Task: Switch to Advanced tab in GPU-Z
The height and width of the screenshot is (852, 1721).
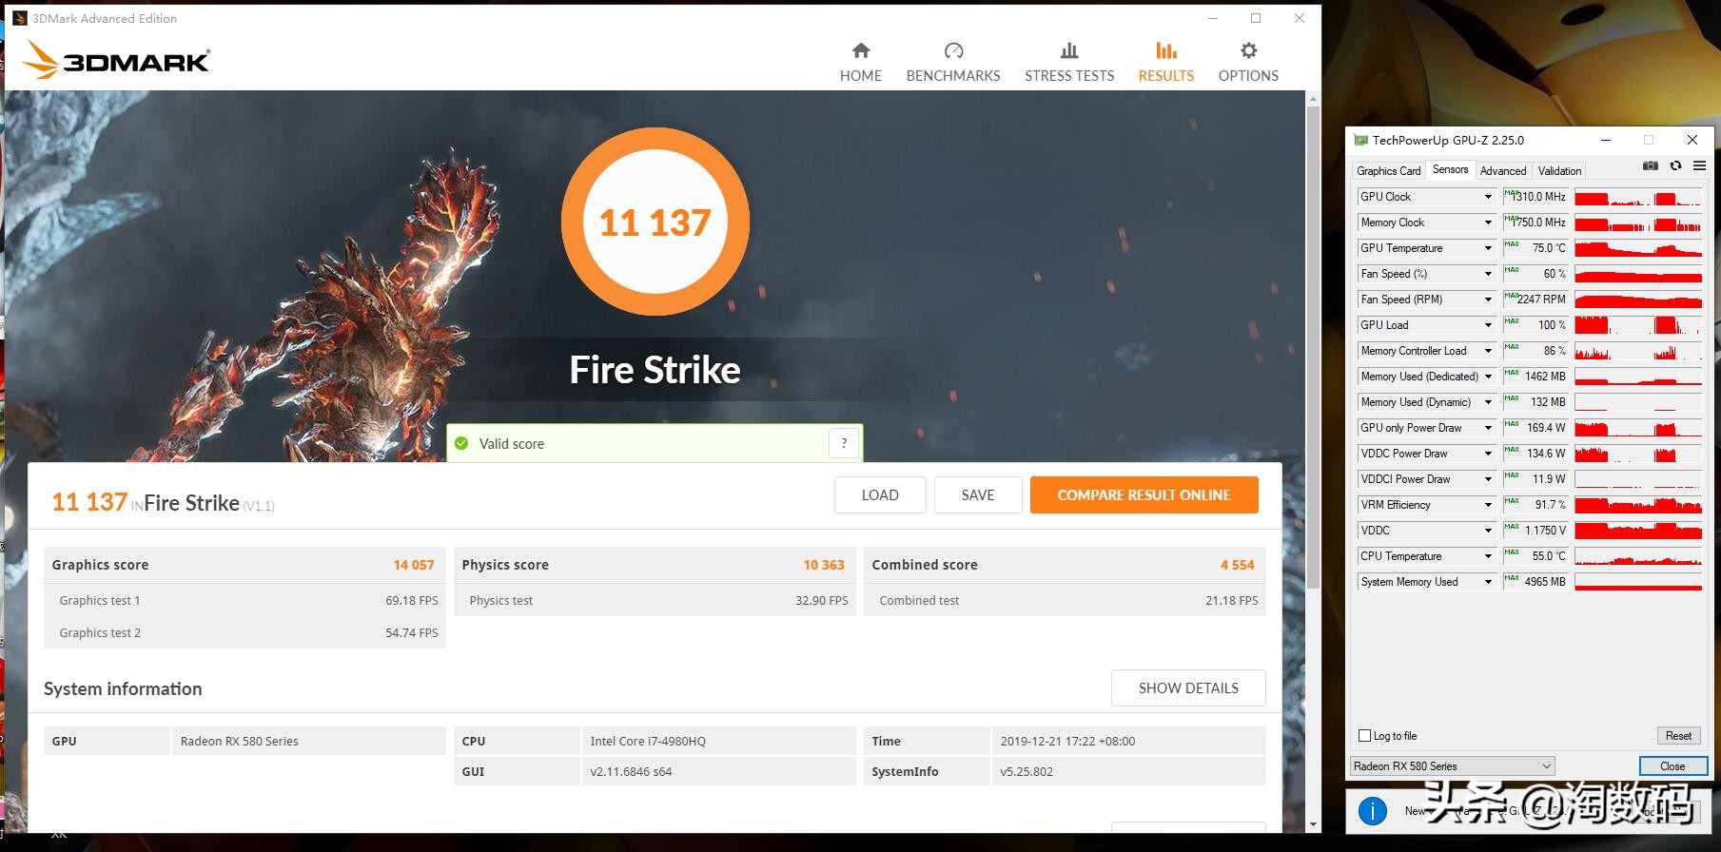Action: (1503, 171)
